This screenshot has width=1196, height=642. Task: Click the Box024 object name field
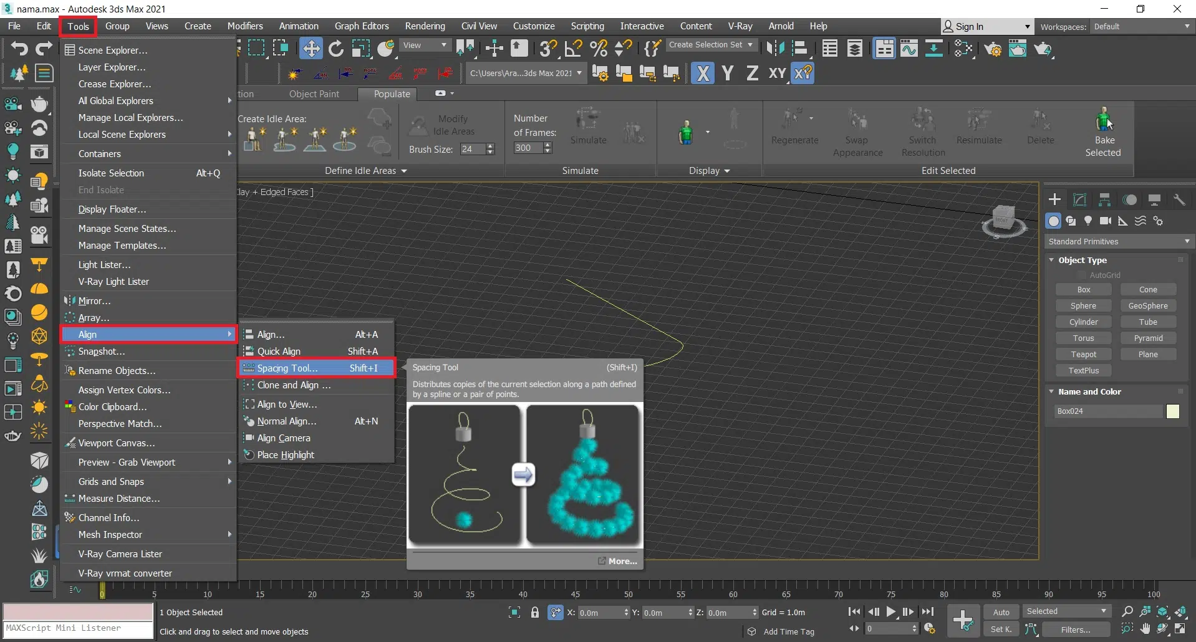click(x=1107, y=411)
